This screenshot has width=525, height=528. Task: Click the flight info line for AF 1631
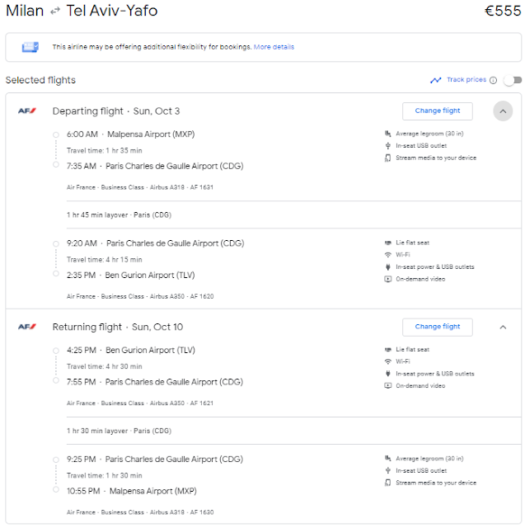point(140,187)
